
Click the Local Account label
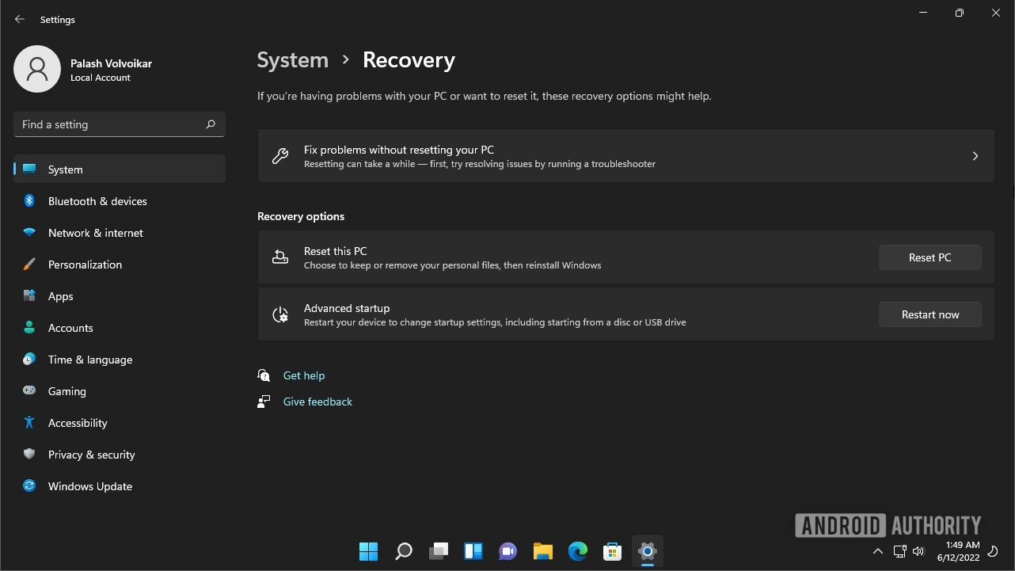pos(101,78)
